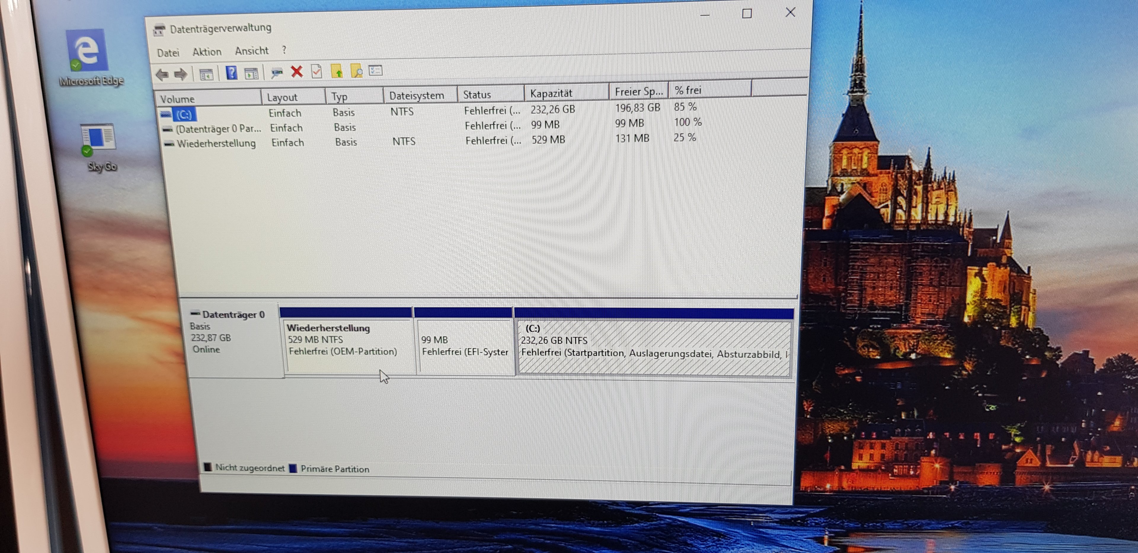1138x553 pixels.
Task: Open the Aktion menu
Action: [207, 52]
